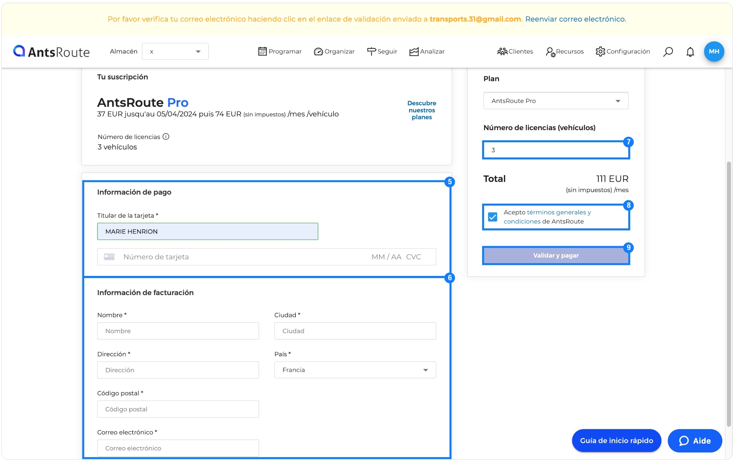Screen dimensions: 734x462
Task: Click the Seguir signpost icon
Action: click(x=371, y=51)
